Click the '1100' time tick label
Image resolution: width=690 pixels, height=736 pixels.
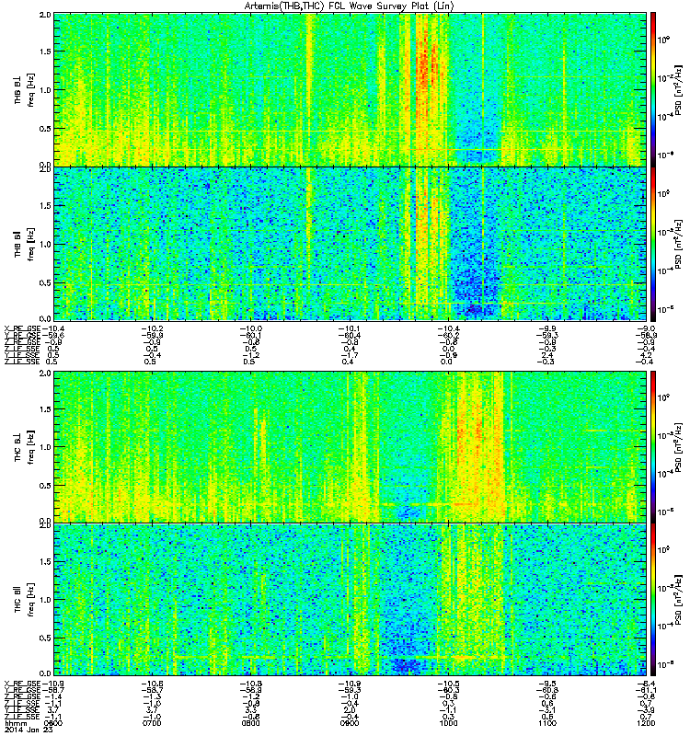pos(547,723)
